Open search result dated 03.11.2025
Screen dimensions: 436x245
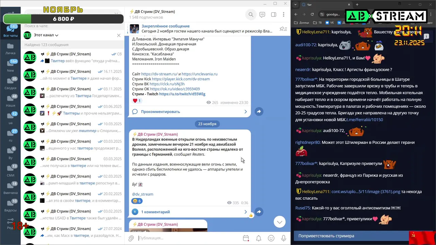tap(72, 92)
